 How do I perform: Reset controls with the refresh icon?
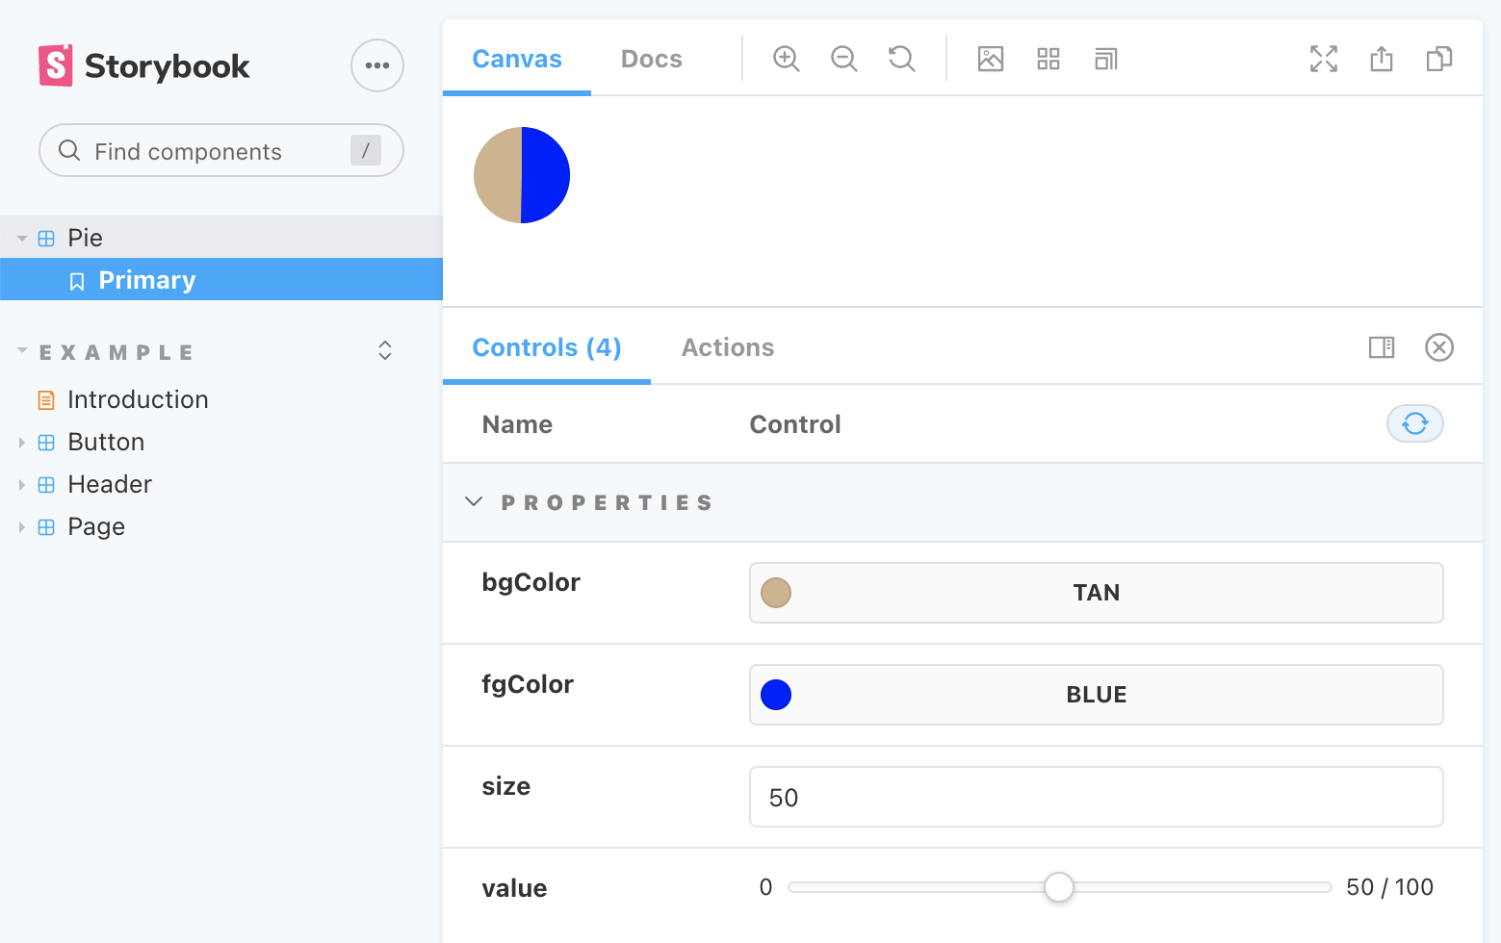pos(1413,423)
